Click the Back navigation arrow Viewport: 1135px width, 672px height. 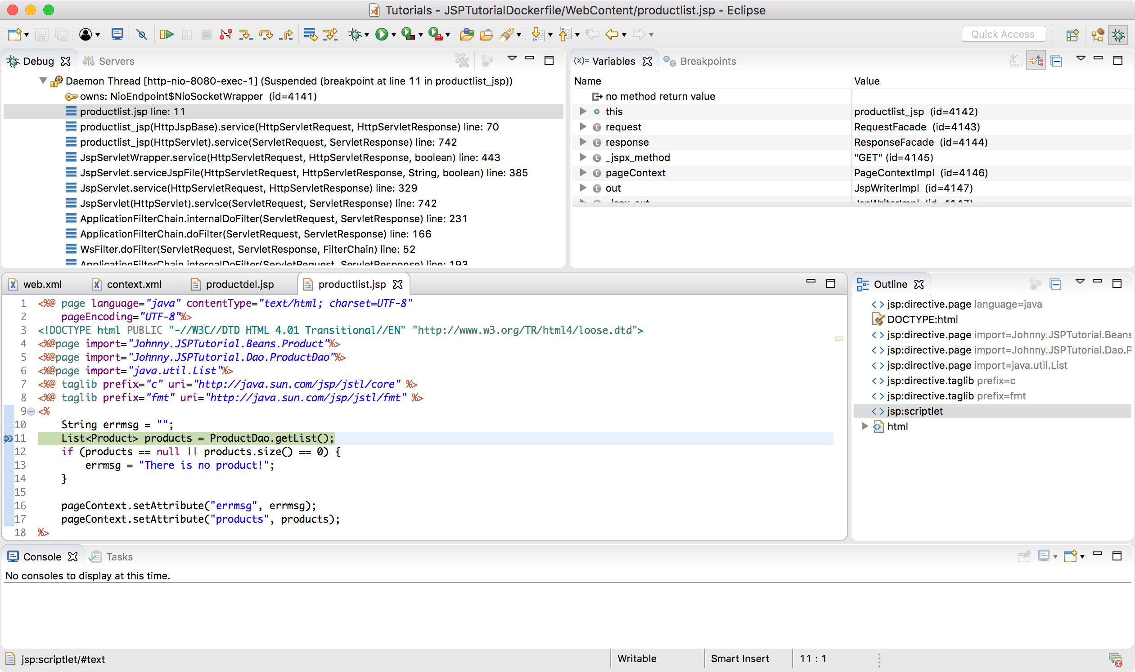612,35
